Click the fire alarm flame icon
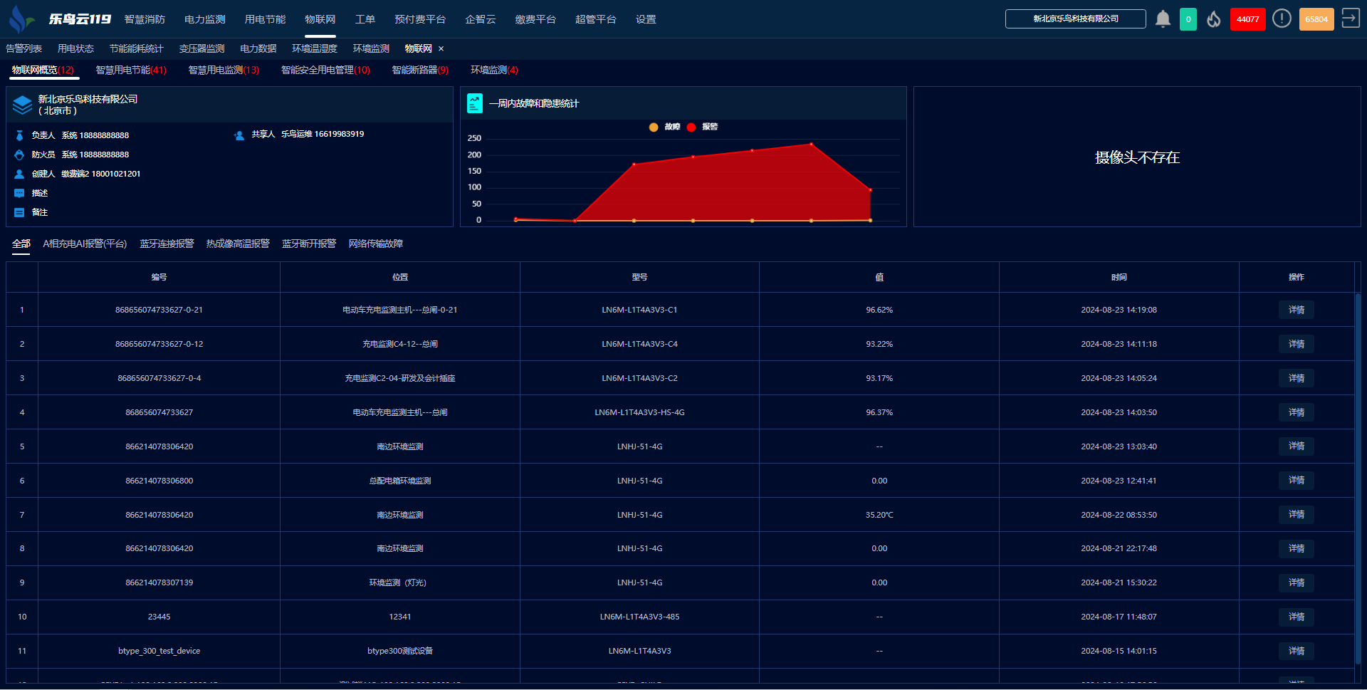This screenshot has width=1367, height=690. click(x=1214, y=19)
